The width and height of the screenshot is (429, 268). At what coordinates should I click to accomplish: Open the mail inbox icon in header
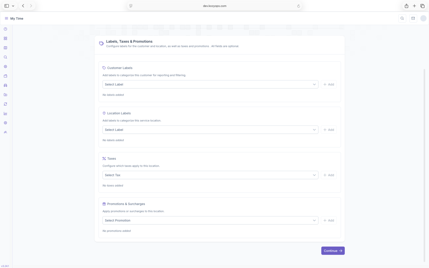[413, 18]
